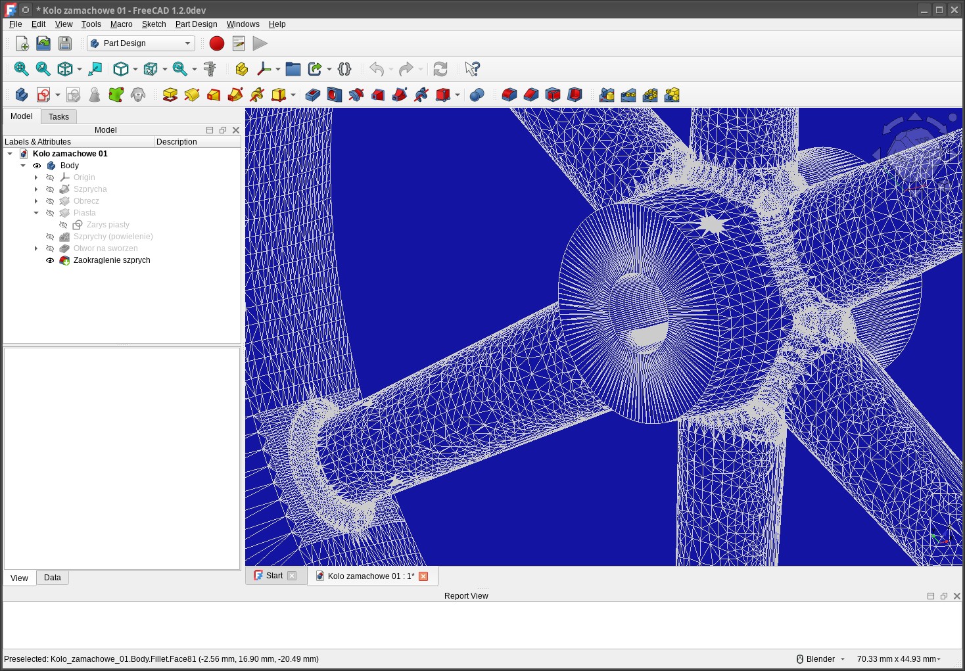Hide Zaokraglenie szprych via eye icon
Image resolution: width=965 pixels, height=671 pixels.
[x=50, y=260]
